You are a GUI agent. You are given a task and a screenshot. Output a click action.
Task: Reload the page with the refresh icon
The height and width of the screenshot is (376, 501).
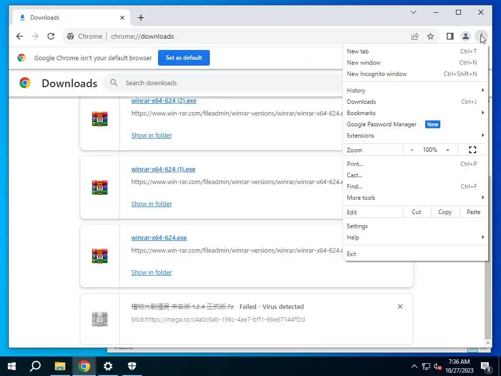[x=51, y=36]
